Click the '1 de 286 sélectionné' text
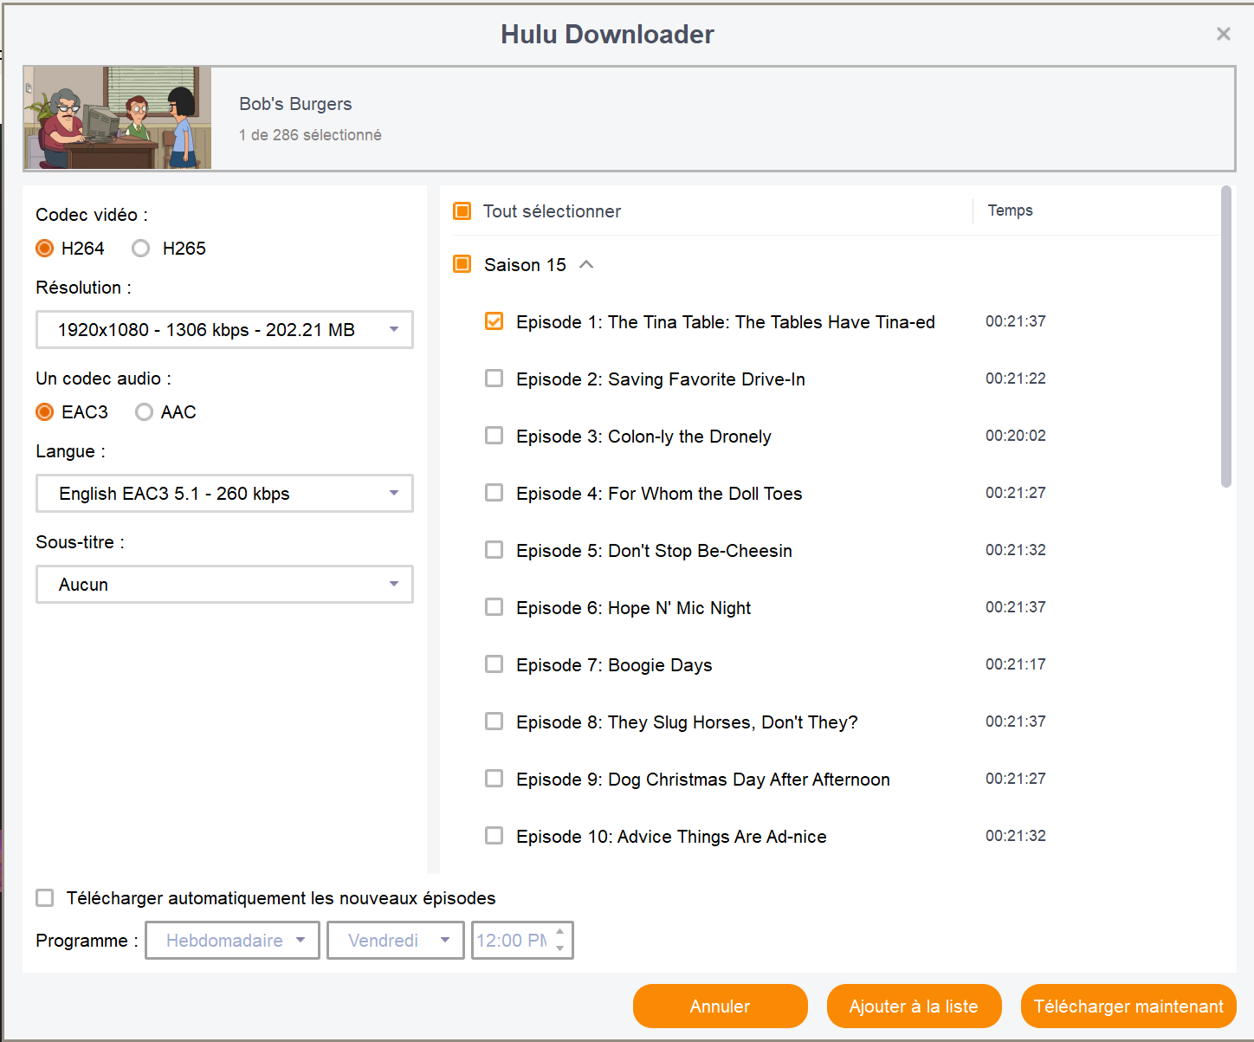 coord(310,135)
